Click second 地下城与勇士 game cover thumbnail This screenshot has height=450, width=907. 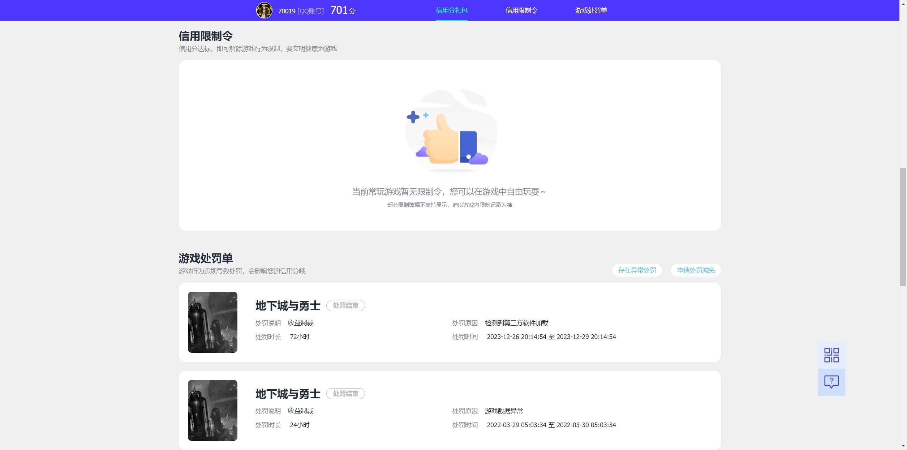212,410
